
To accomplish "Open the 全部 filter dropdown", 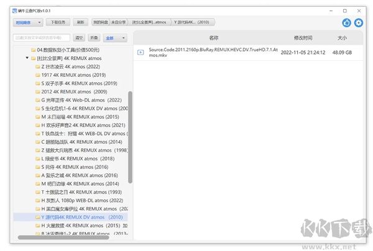I will 115,38.
